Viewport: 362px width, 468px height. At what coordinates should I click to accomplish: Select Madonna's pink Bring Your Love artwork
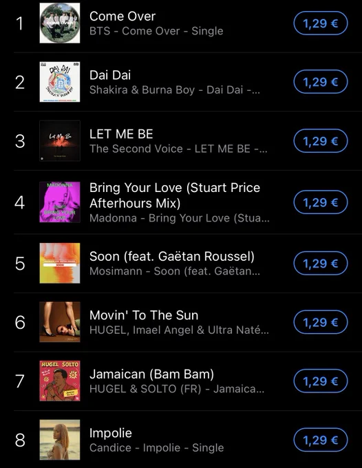tap(60, 202)
